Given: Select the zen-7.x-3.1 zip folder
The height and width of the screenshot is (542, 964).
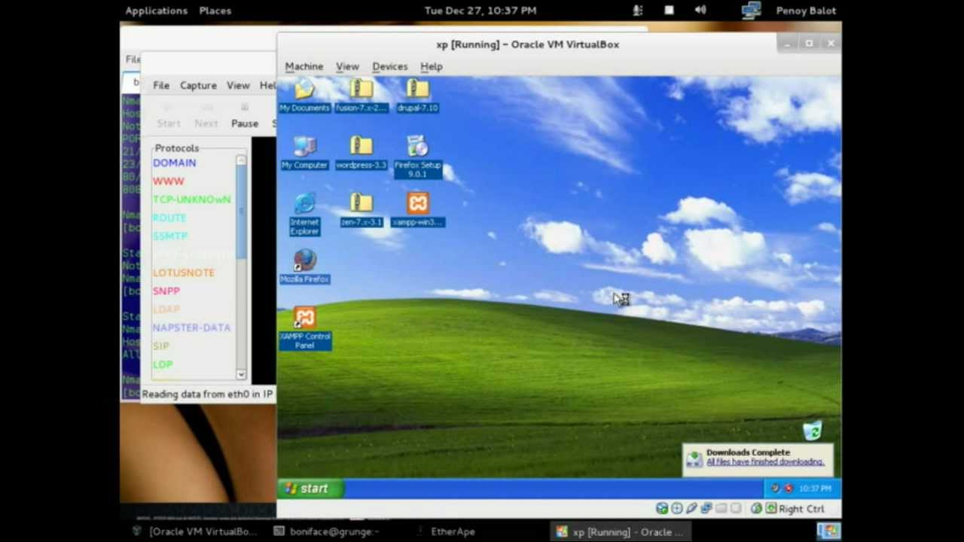Looking at the screenshot, I should coord(361,210).
